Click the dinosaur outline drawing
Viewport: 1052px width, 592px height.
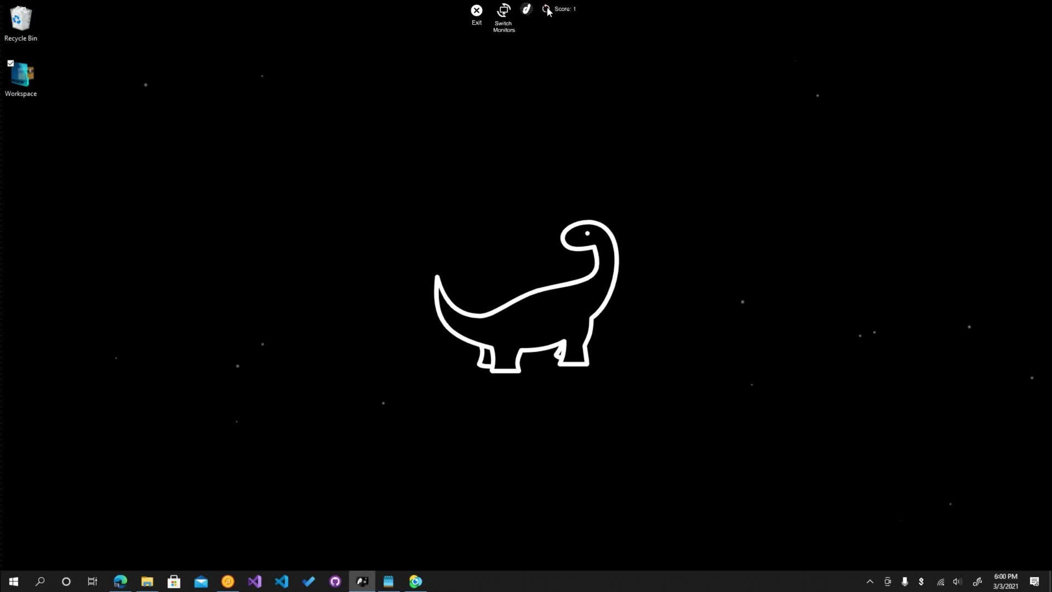(x=527, y=297)
